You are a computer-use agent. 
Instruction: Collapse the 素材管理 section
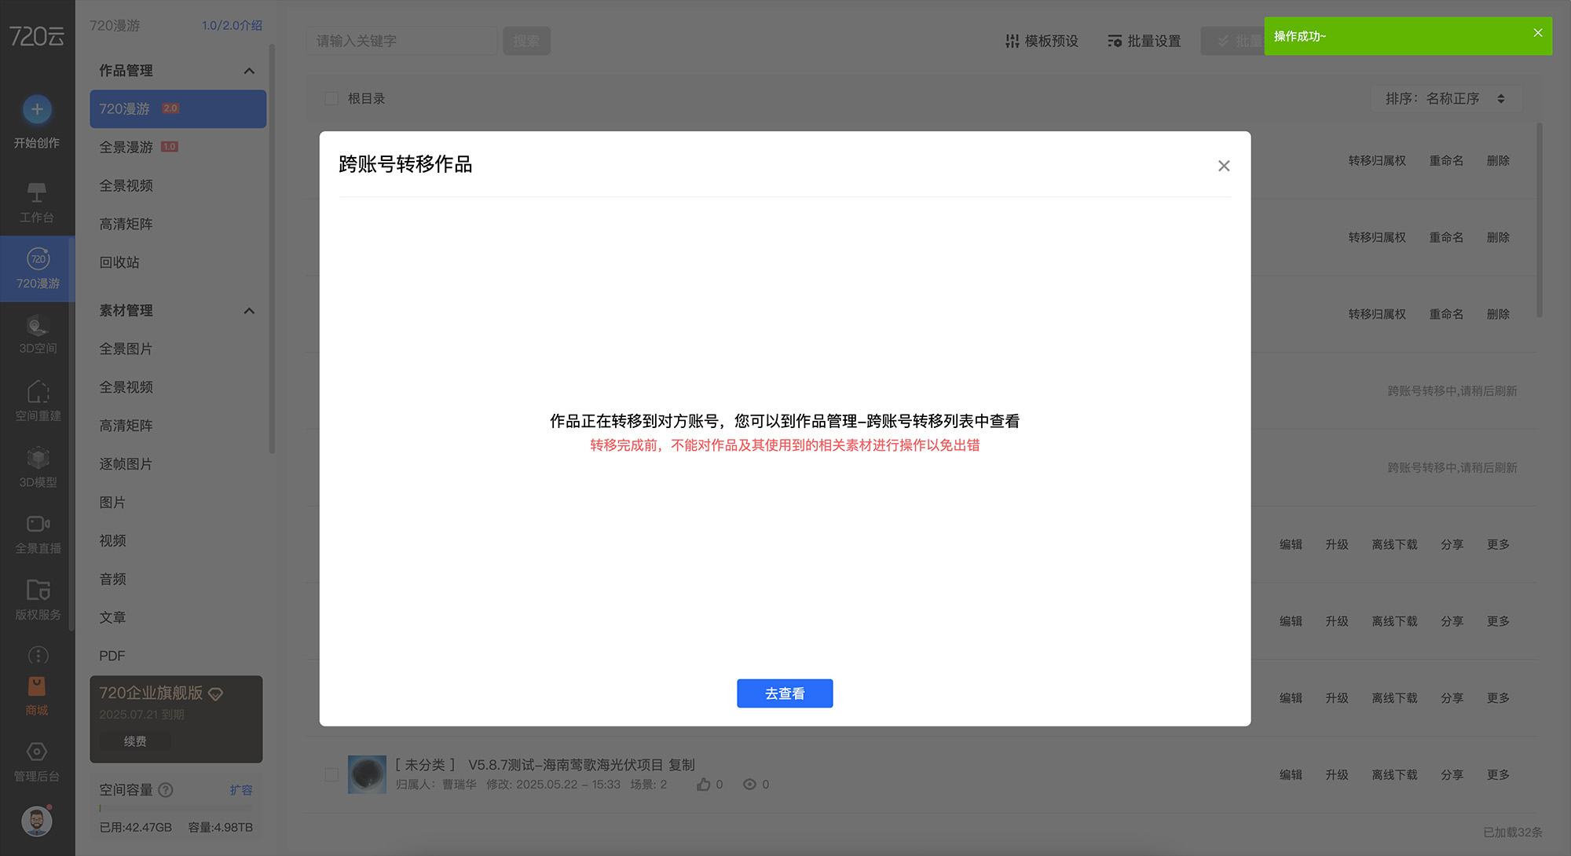tap(249, 311)
